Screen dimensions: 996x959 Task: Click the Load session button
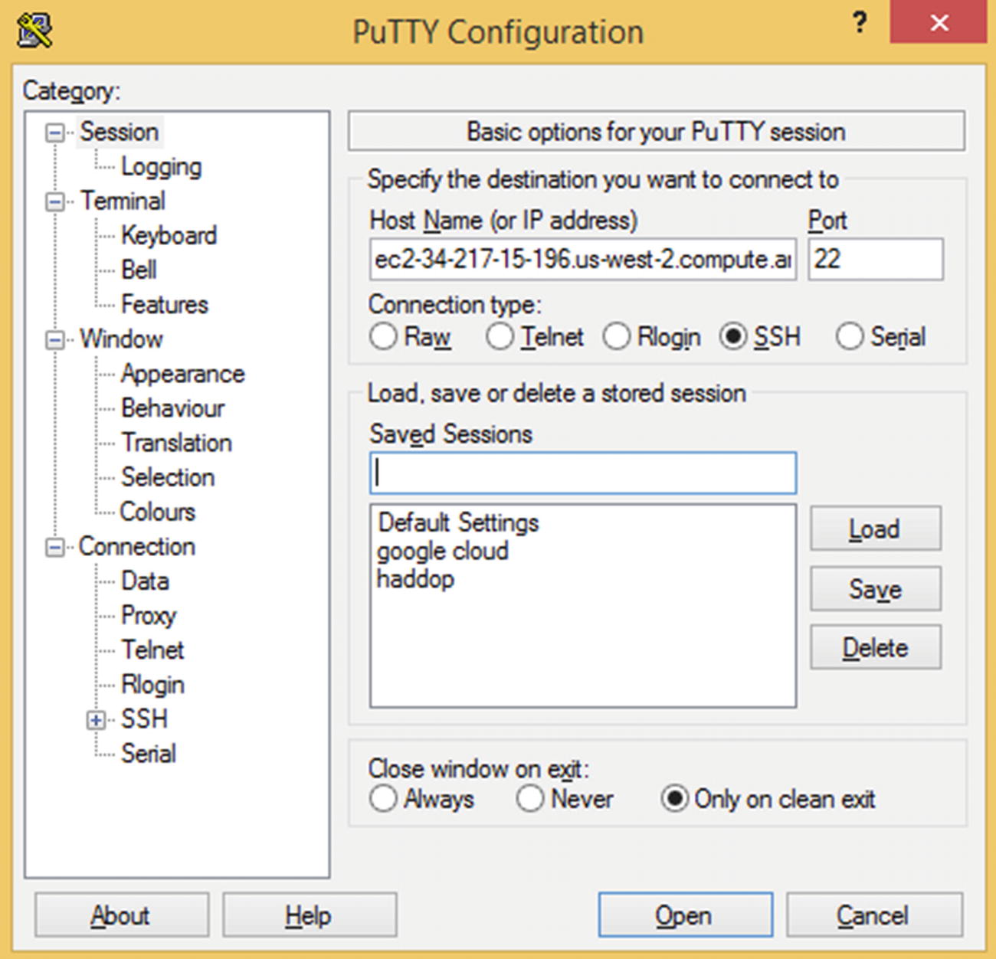[875, 529]
